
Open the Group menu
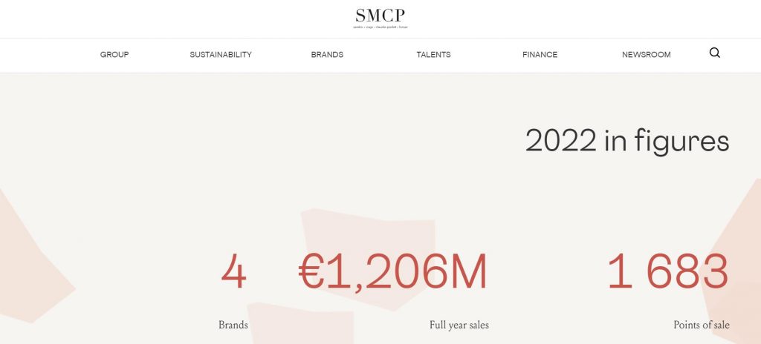[x=114, y=55]
